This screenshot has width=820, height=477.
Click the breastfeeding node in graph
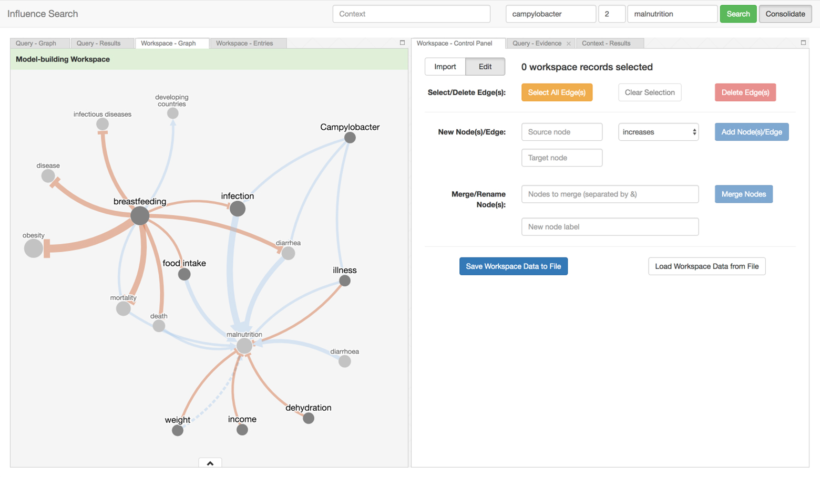pos(140,215)
